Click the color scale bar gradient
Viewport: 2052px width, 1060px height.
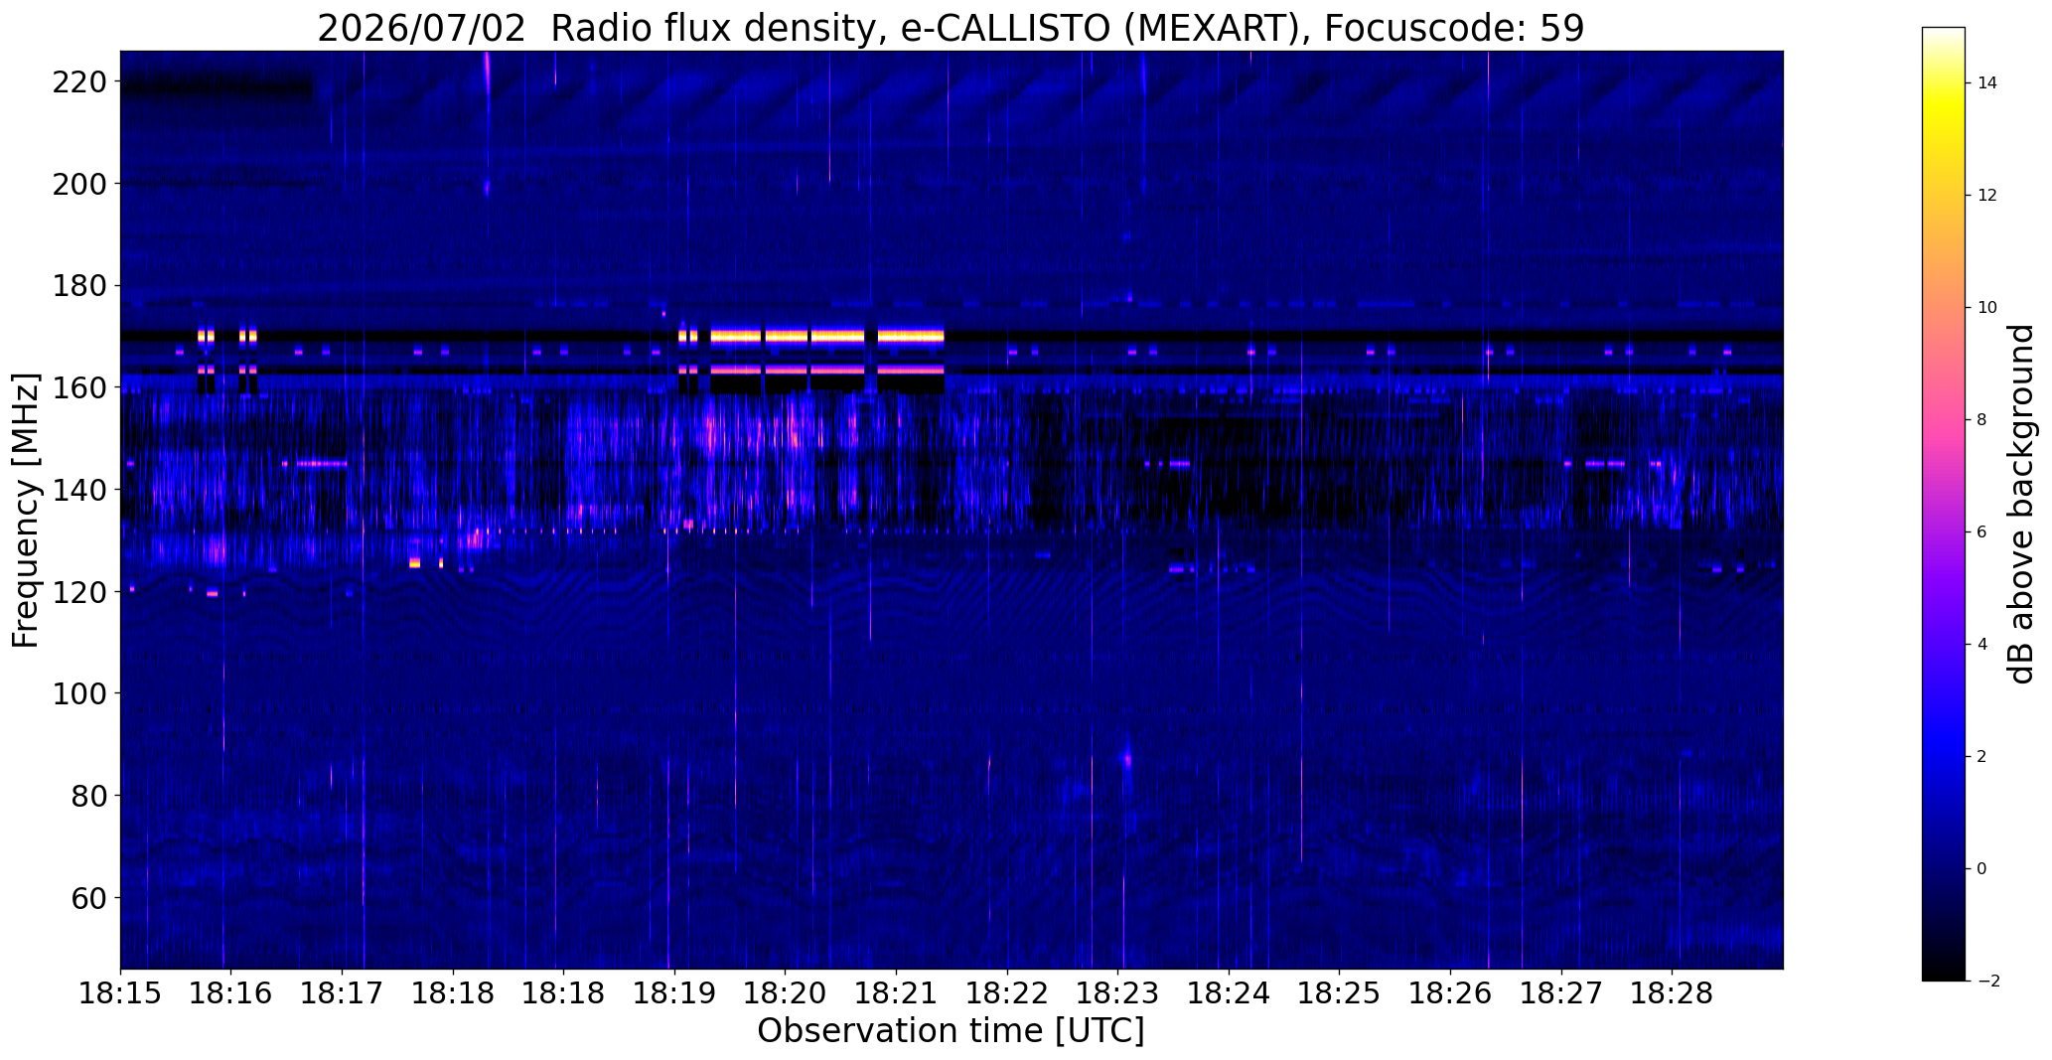1943,504
